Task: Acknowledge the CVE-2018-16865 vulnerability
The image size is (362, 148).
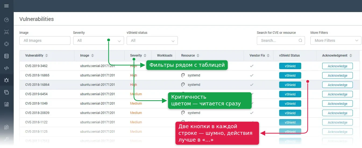Action: (x=338, y=75)
